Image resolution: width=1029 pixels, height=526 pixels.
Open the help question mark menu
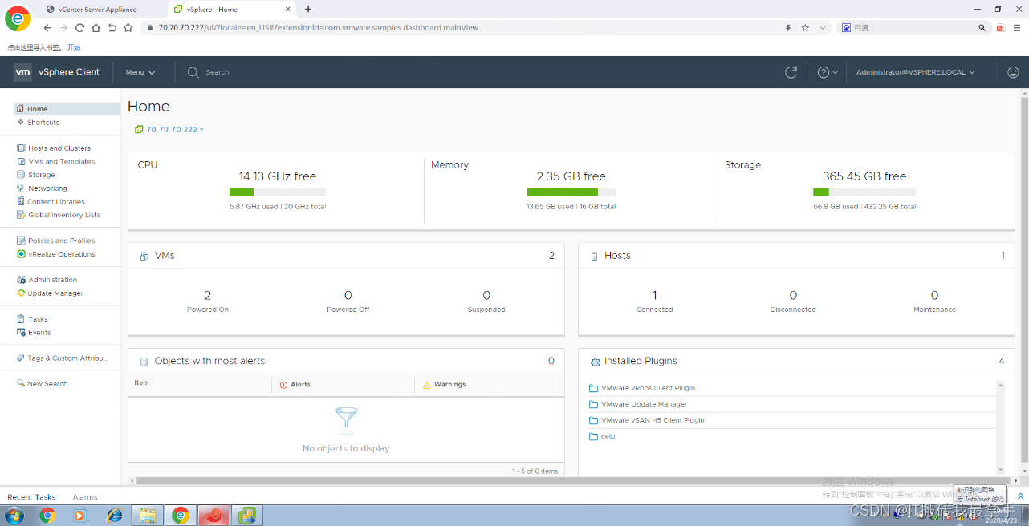click(828, 72)
